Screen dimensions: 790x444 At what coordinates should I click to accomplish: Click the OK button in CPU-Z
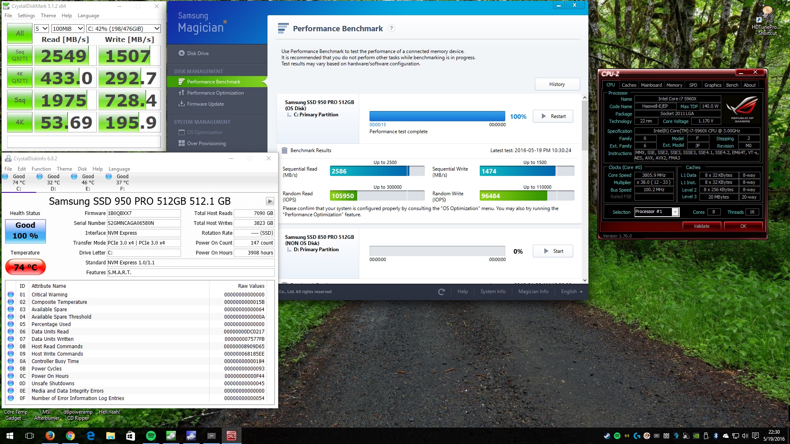(x=743, y=226)
